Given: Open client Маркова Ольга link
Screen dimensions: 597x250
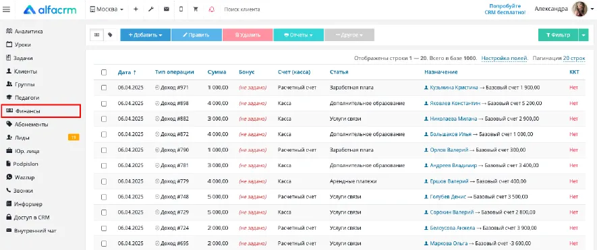Looking at the screenshot, I should (x=449, y=243).
